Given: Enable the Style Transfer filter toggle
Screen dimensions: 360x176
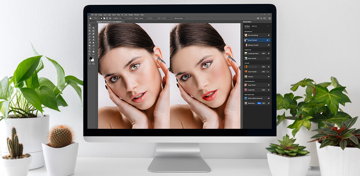Looking at the screenshot, I should pos(268,58).
